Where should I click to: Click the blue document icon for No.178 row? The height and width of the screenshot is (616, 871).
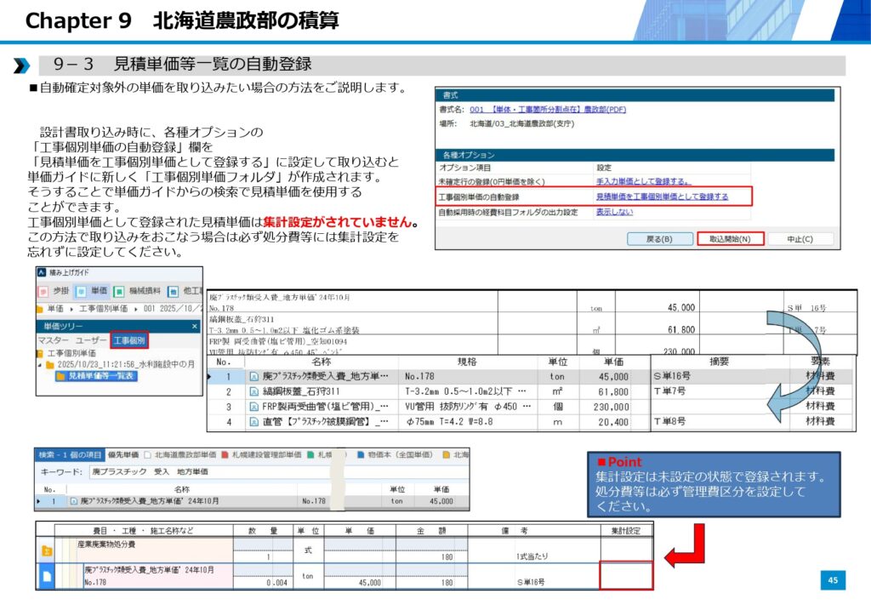[x=45, y=576]
